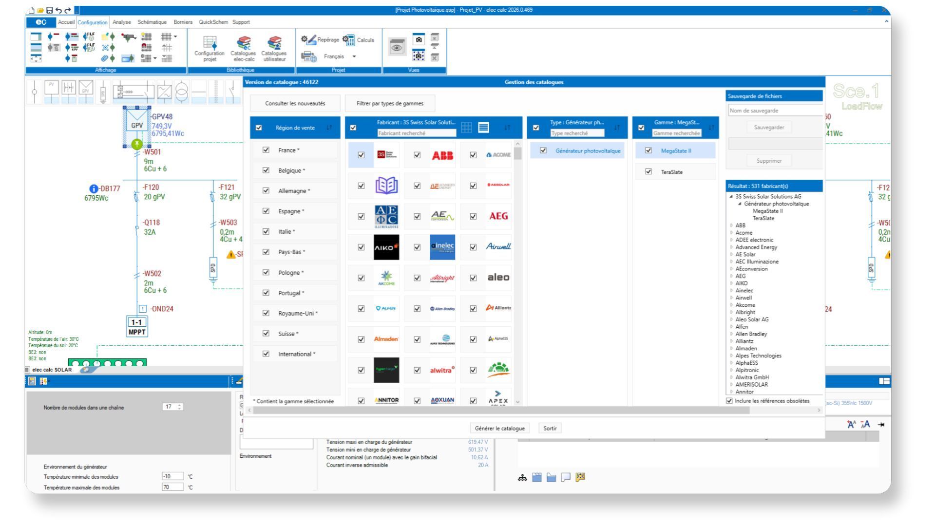Select the AEG manufacturer logo
935x524 pixels.
tap(498, 216)
